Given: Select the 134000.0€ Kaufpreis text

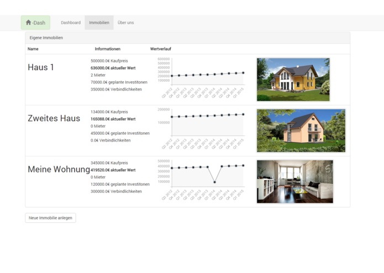Looking at the screenshot, I should (x=109, y=112).
